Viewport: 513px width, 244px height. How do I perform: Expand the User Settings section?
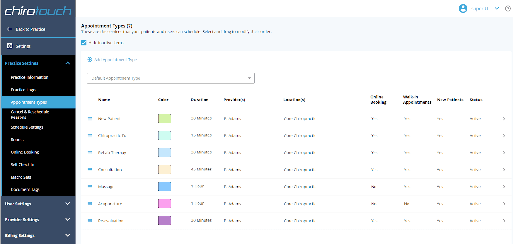[x=68, y=204]
